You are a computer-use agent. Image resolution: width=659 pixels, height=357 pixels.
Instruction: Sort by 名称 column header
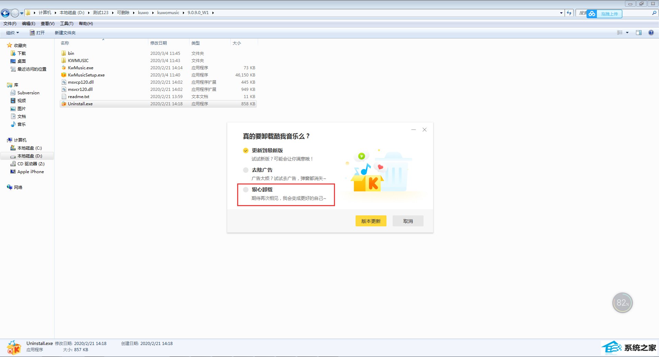pyautogui.click(x=65, y=43)
